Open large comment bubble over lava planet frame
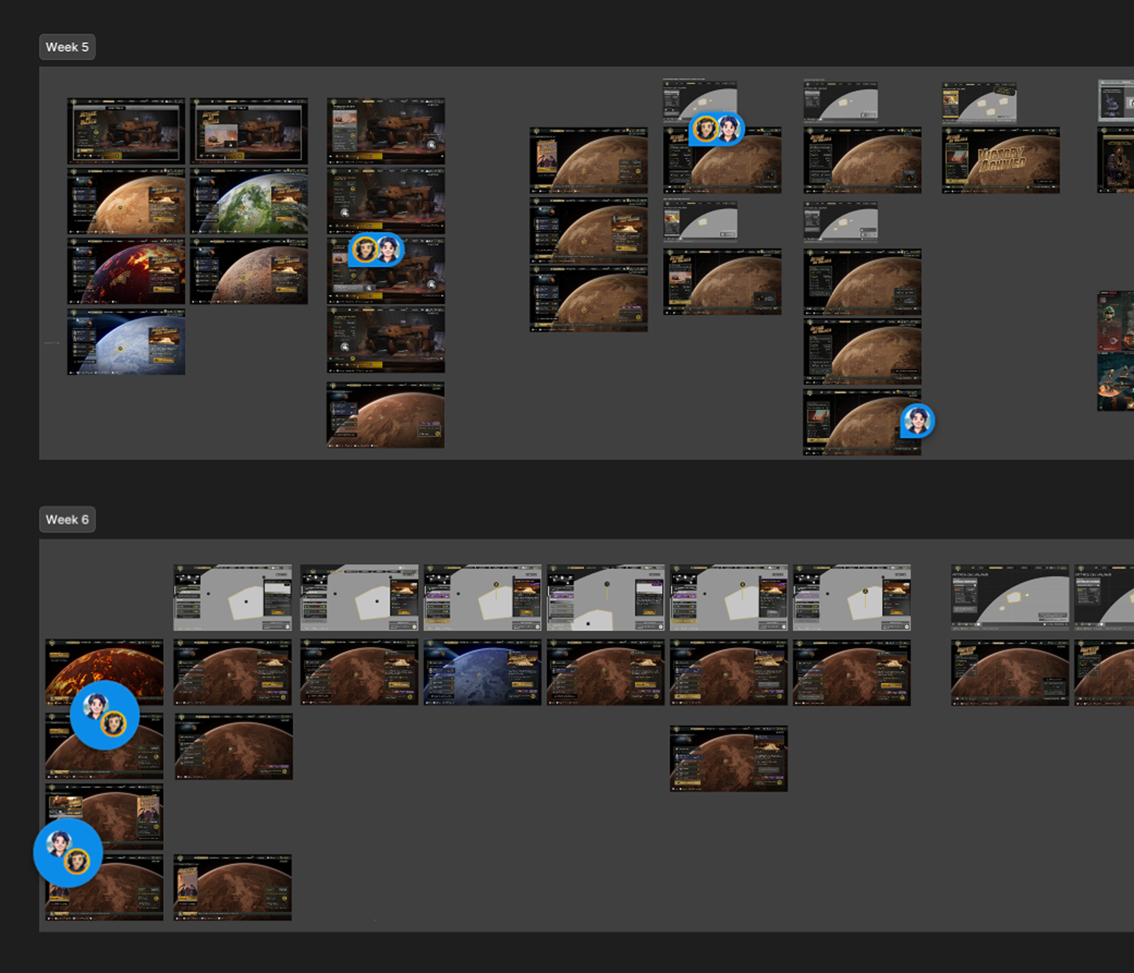Screen dimensions: 1134x973 (104, 715)
